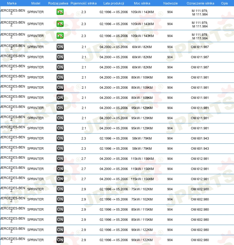Click the ON diesel icon in the first 115kW / 156KM row
This screenshot has height=245, width=234.
tap(60, 158)
